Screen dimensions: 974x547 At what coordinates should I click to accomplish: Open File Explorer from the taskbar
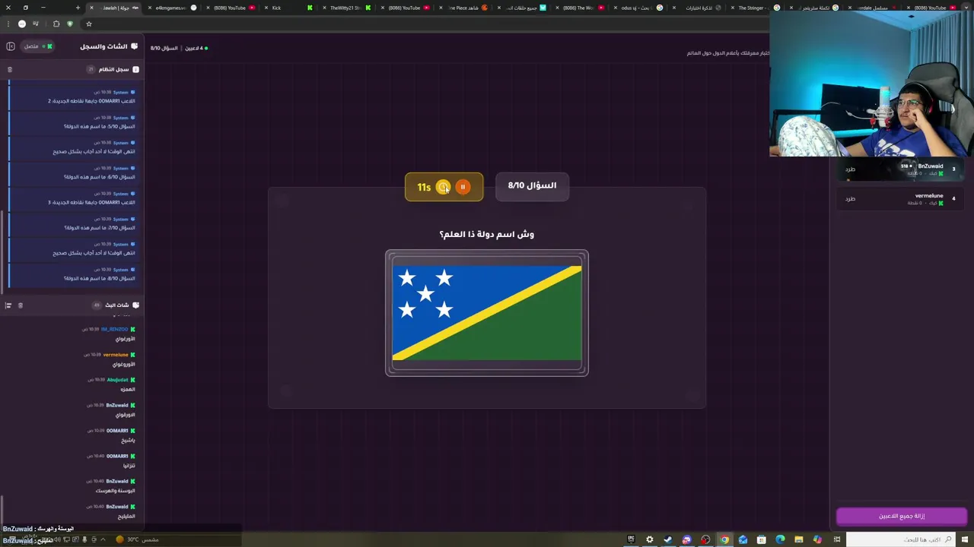[x=799, y=539]
